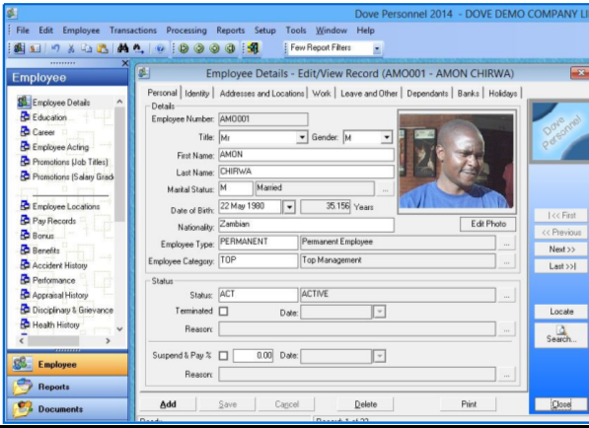589x428 pixels.
Task: Click the First Name field AMON
Action: pyautogui.click(x=306, y=155)
